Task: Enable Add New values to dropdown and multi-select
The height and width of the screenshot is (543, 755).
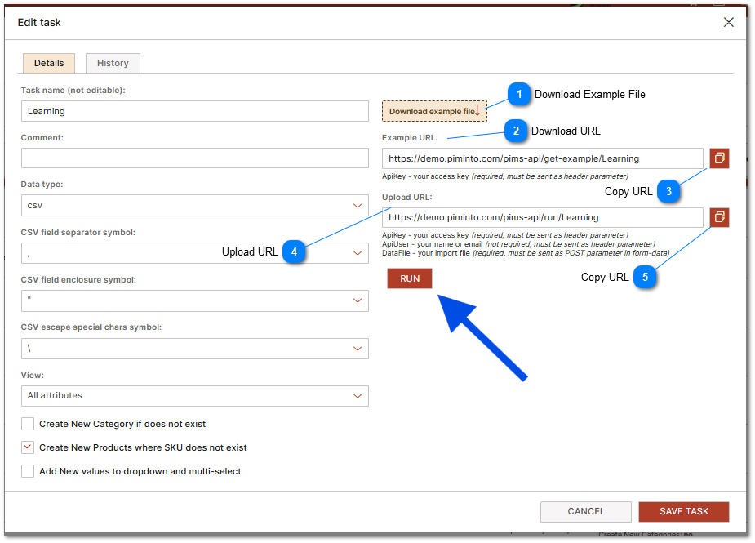Action: [x=27, y=471]
